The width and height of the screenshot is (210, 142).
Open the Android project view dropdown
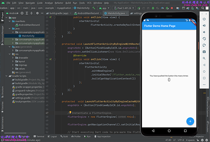coord(14,13)
